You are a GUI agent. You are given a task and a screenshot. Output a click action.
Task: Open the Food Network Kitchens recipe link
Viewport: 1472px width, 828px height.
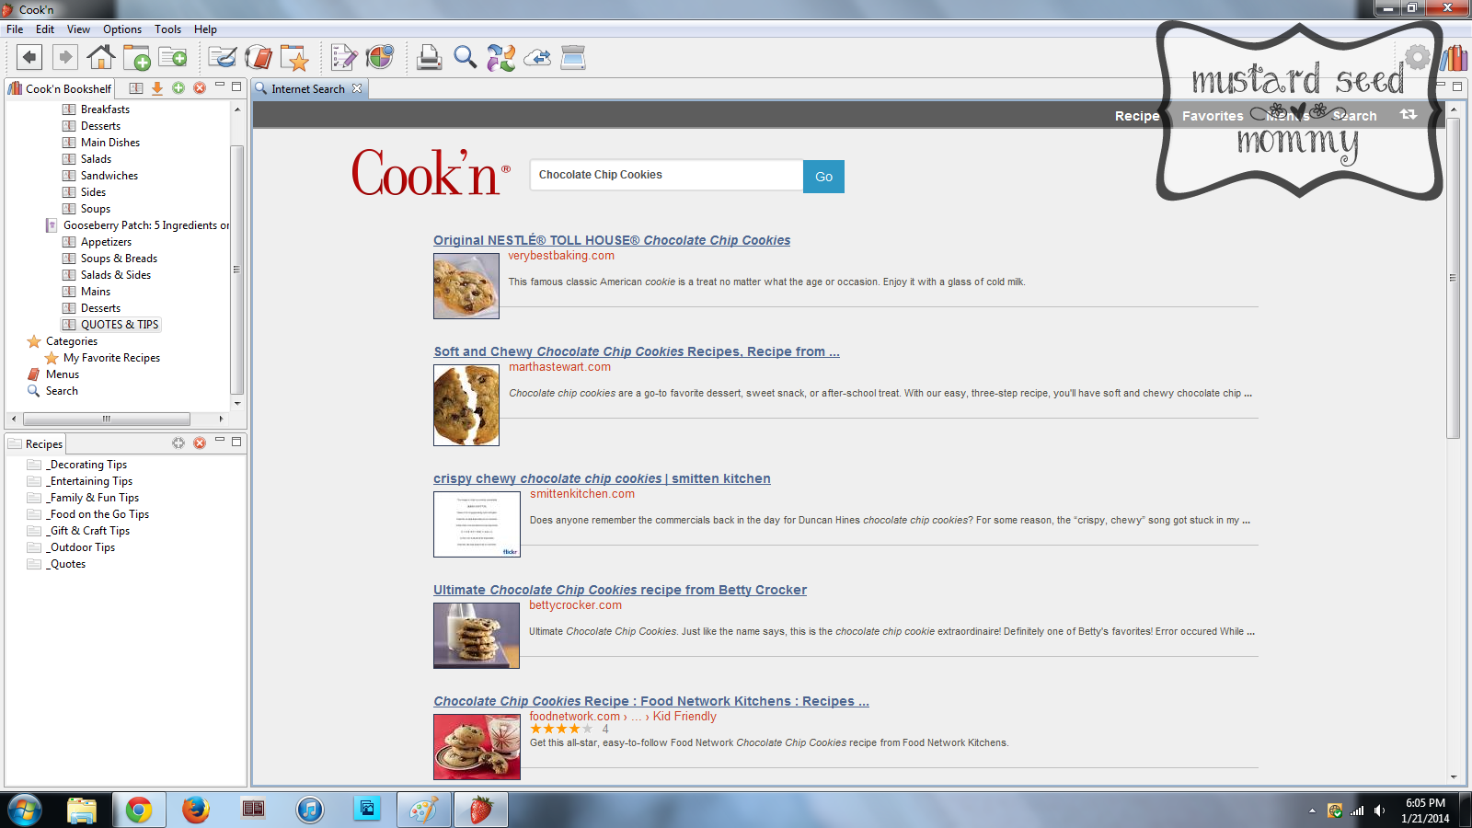click(651, 701)
